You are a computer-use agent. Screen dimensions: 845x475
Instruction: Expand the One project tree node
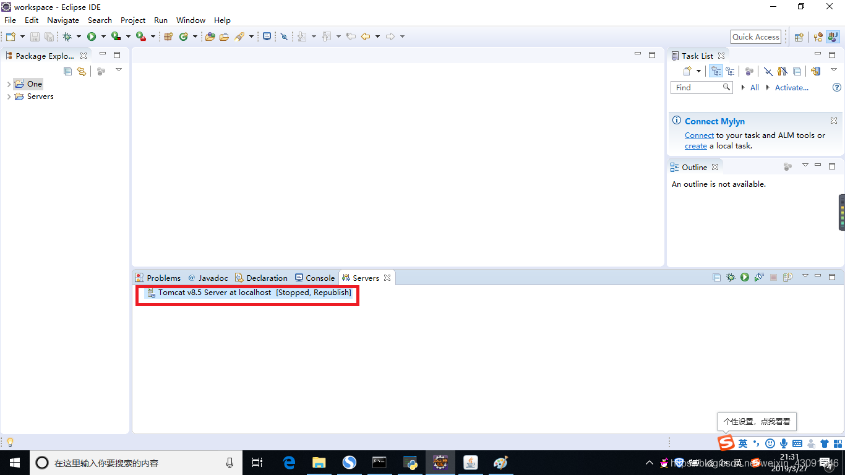coord(9,84)
